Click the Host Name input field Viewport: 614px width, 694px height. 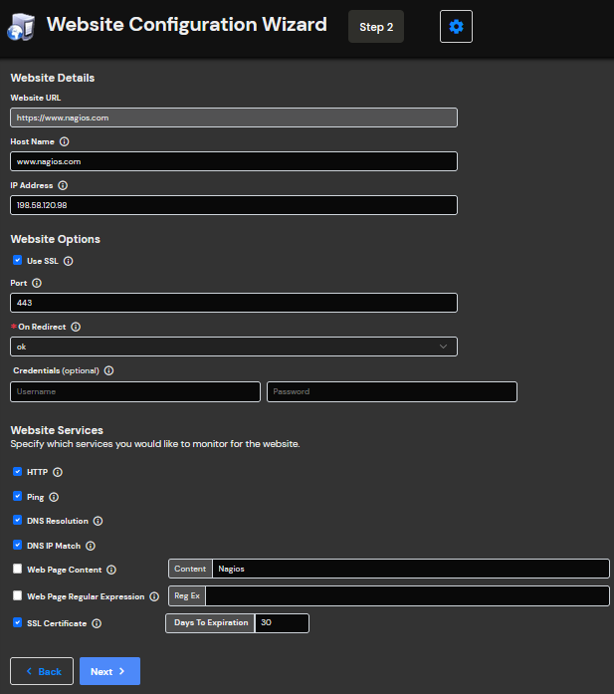[x=234, y=161]
